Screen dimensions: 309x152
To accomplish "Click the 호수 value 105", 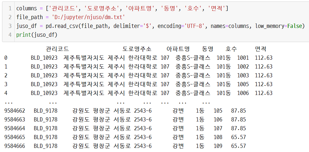I will point(218,111).
